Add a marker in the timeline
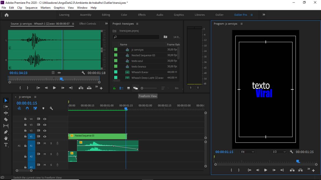Screen dimensions: 321x180 pyautogui.click(x=43, y=108)
